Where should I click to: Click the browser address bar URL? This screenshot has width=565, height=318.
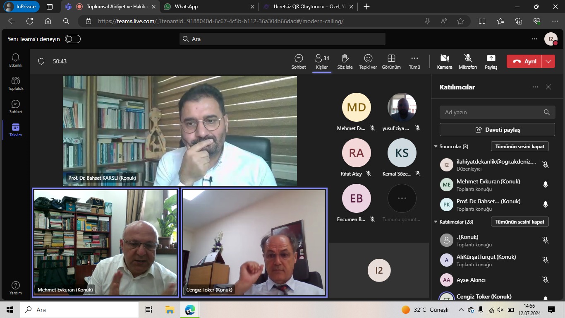tap(220, 21)
